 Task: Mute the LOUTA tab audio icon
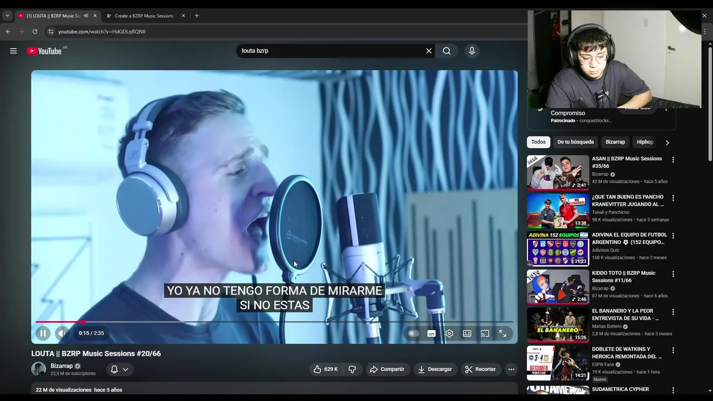[86, 16]
